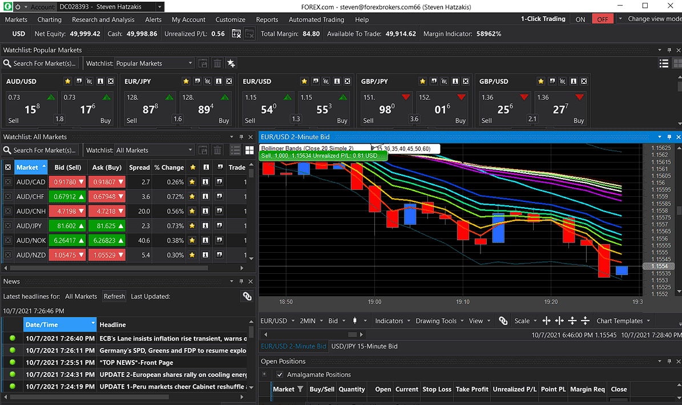This screenshot has height=405, width=682.
Task: Uncheck the Amalgamate Positions checkbox
Action: pyautogui.click(x=280, y=375)
